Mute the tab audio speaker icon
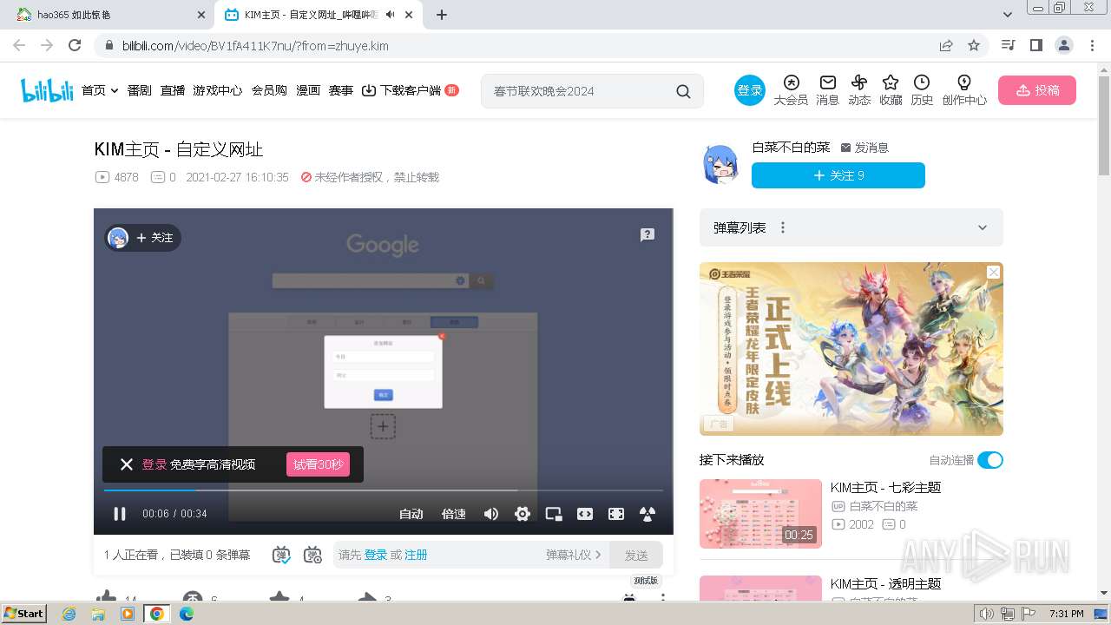The image size is (1111, 625). pyautogui.click(x=391, y=15)
